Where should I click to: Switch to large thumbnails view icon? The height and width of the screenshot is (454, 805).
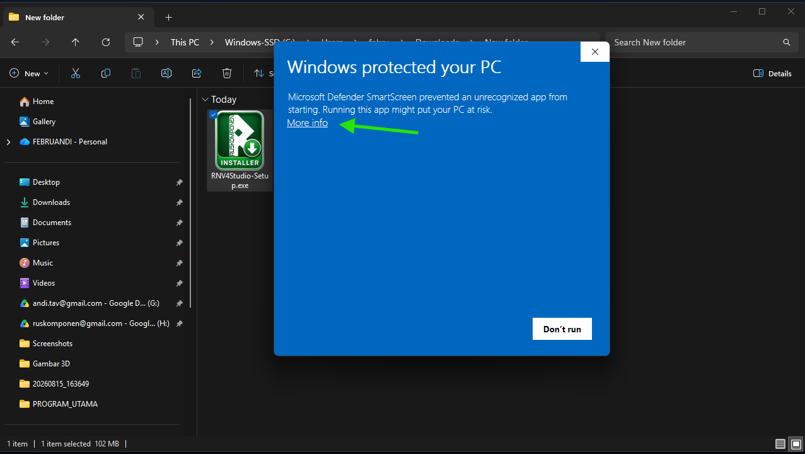796,444
